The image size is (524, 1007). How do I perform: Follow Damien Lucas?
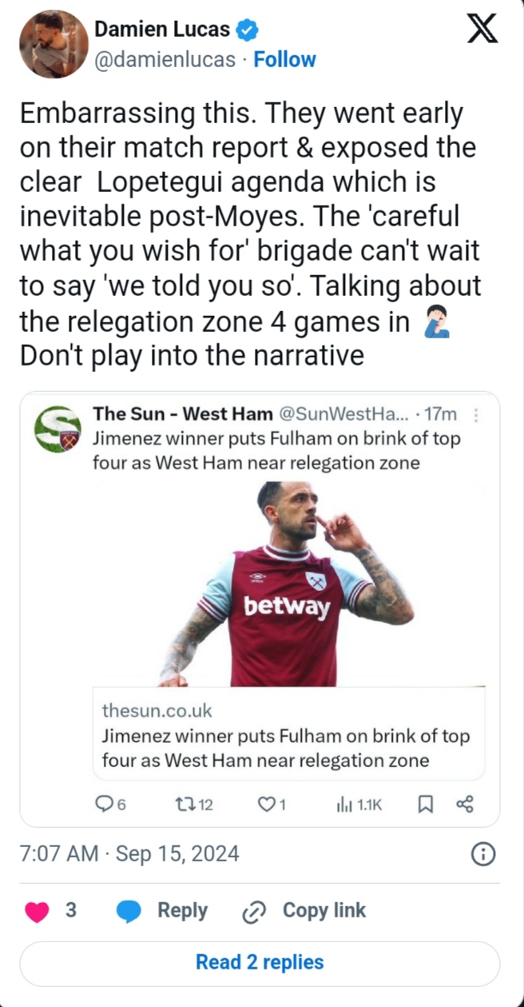tap(284, 60)
